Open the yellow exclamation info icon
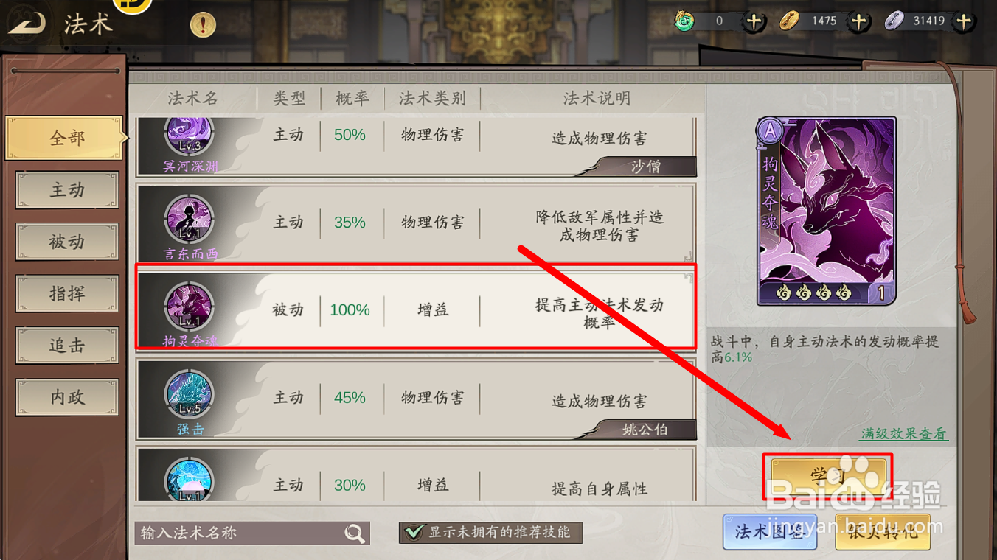 (203, 25)
